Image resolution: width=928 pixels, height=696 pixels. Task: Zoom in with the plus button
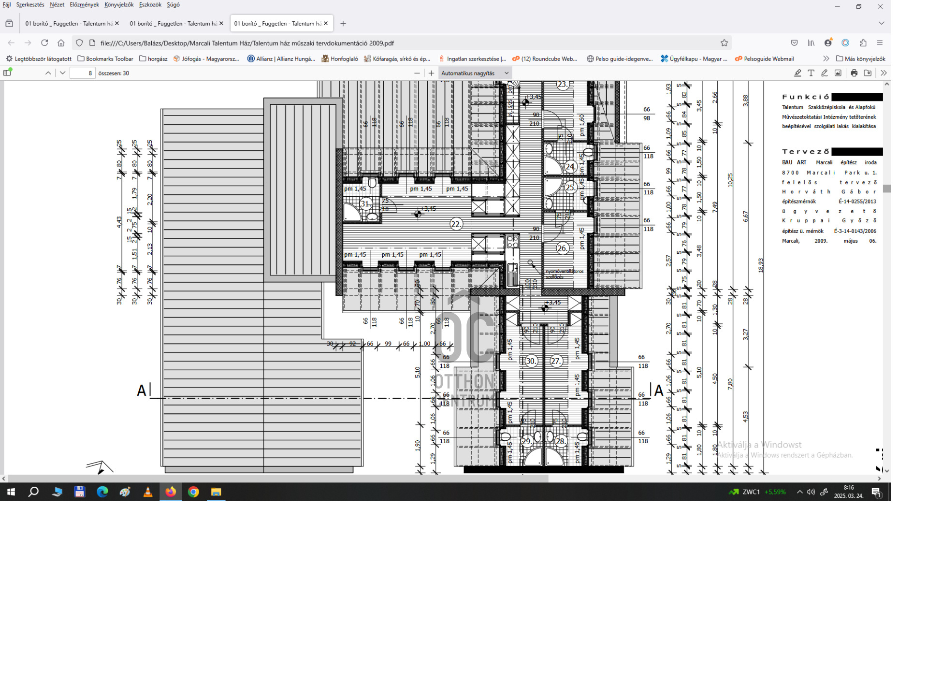(432, 73)
